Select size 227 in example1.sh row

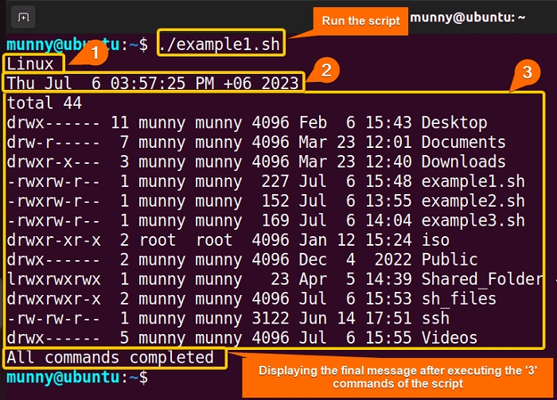coord(275,181)
